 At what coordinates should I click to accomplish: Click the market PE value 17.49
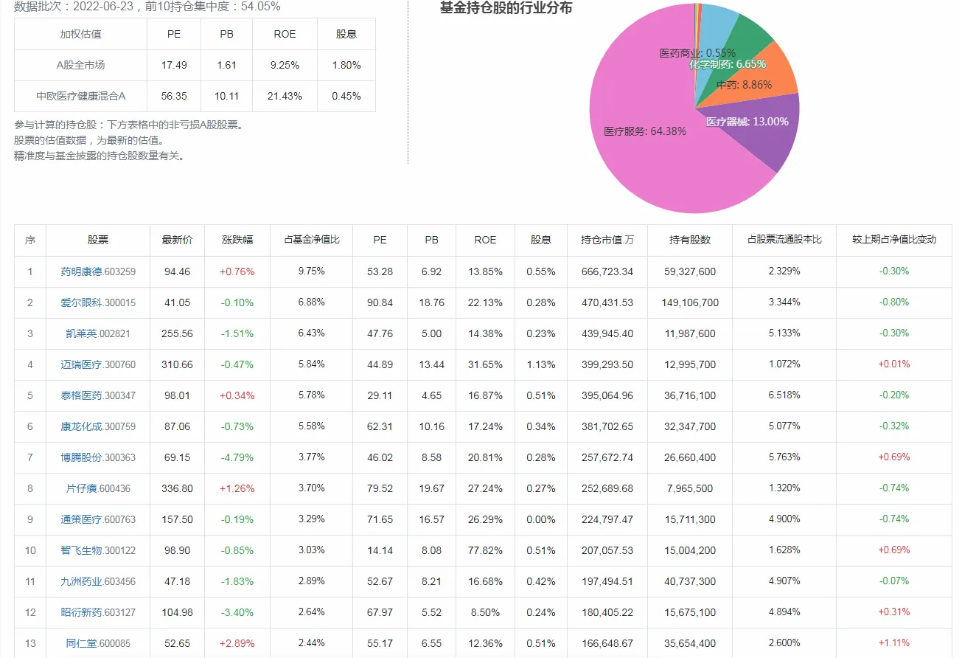point(174,65)
